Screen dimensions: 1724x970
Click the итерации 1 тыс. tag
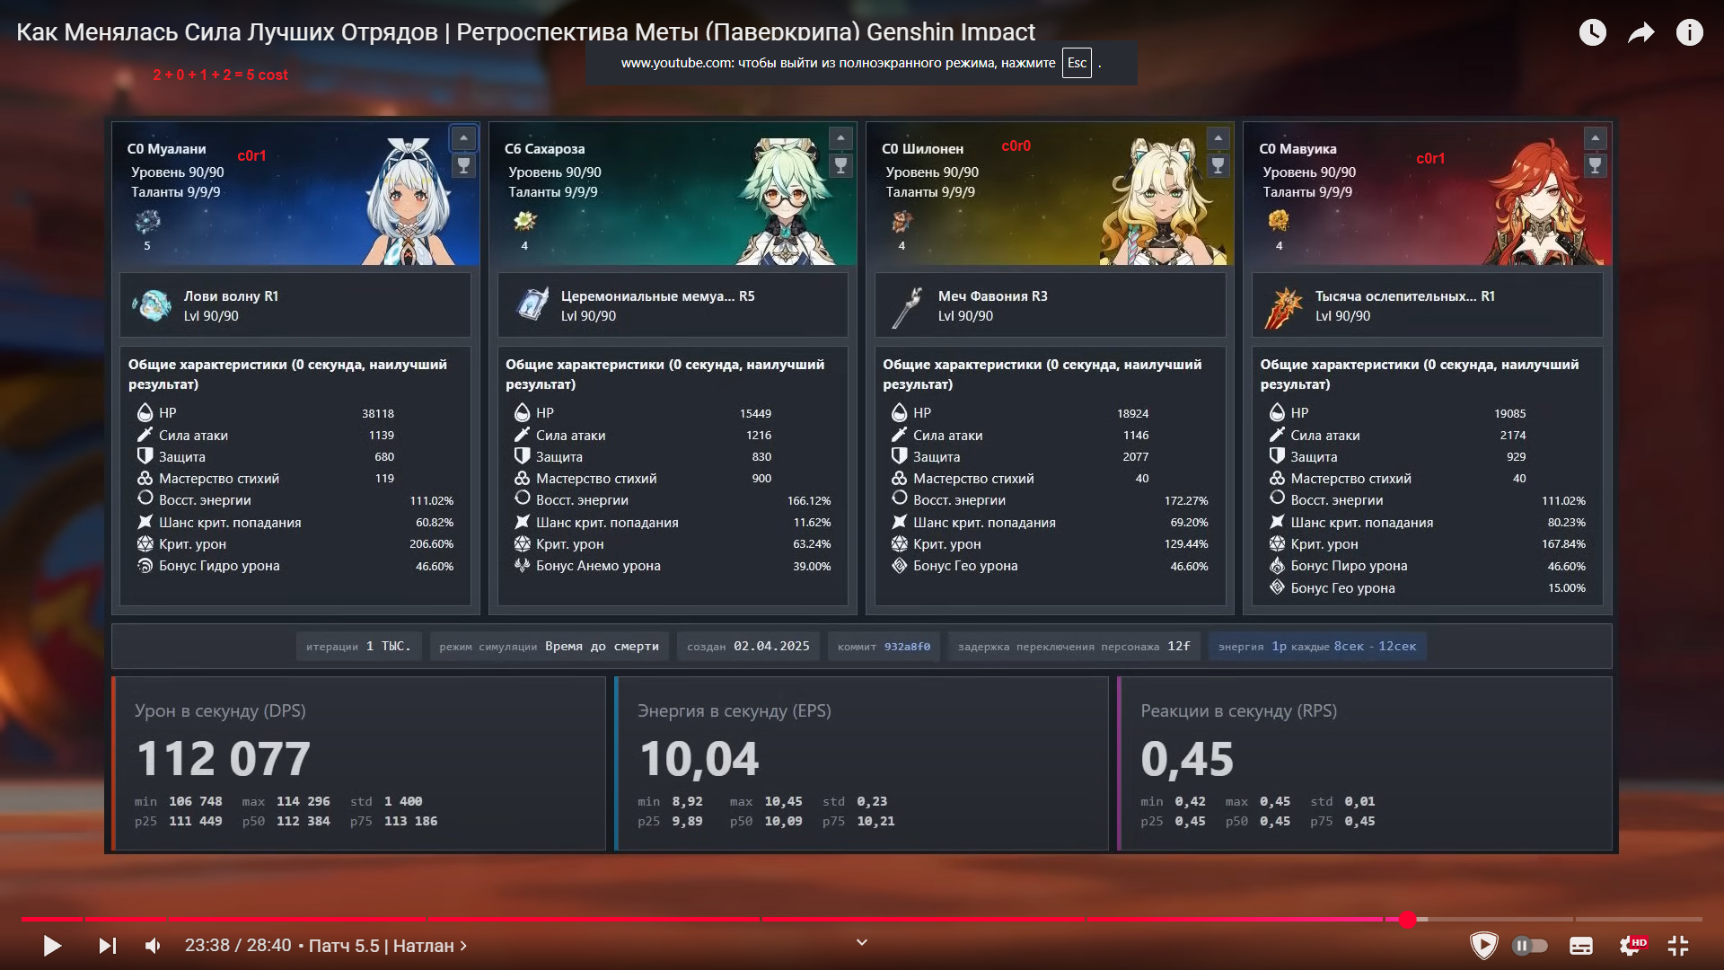tap(358, 647)
